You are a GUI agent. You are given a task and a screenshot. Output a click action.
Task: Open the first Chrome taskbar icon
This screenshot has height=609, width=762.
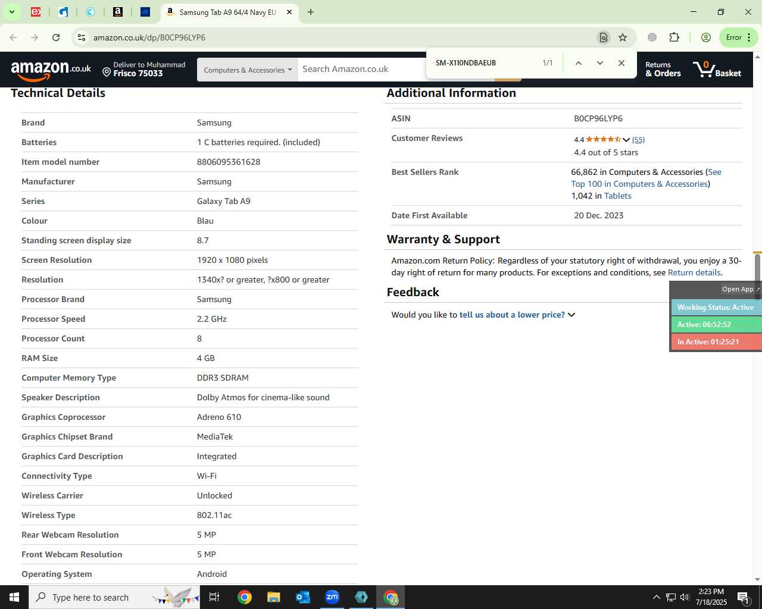coord(244,597)
